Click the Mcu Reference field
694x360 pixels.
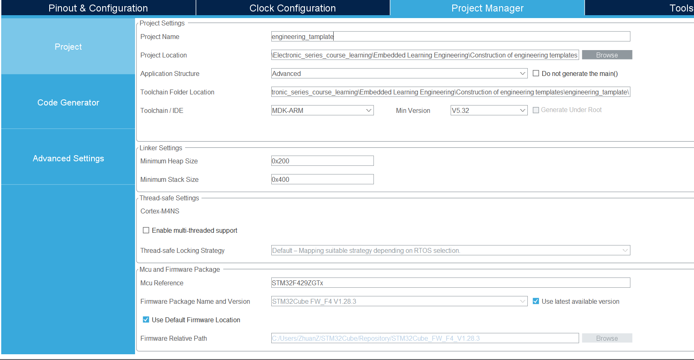pos(451,283)
